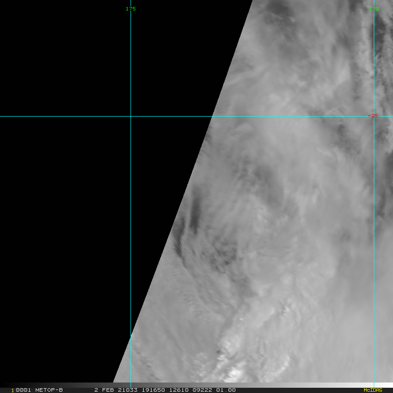Click the 12610 value in footer

pos(179,390)
